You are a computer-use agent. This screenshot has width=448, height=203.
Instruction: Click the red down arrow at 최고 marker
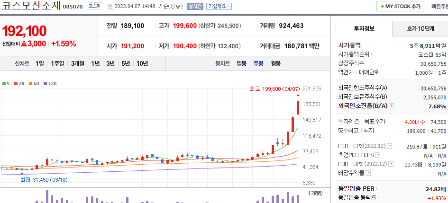click(x=298, y=94)
